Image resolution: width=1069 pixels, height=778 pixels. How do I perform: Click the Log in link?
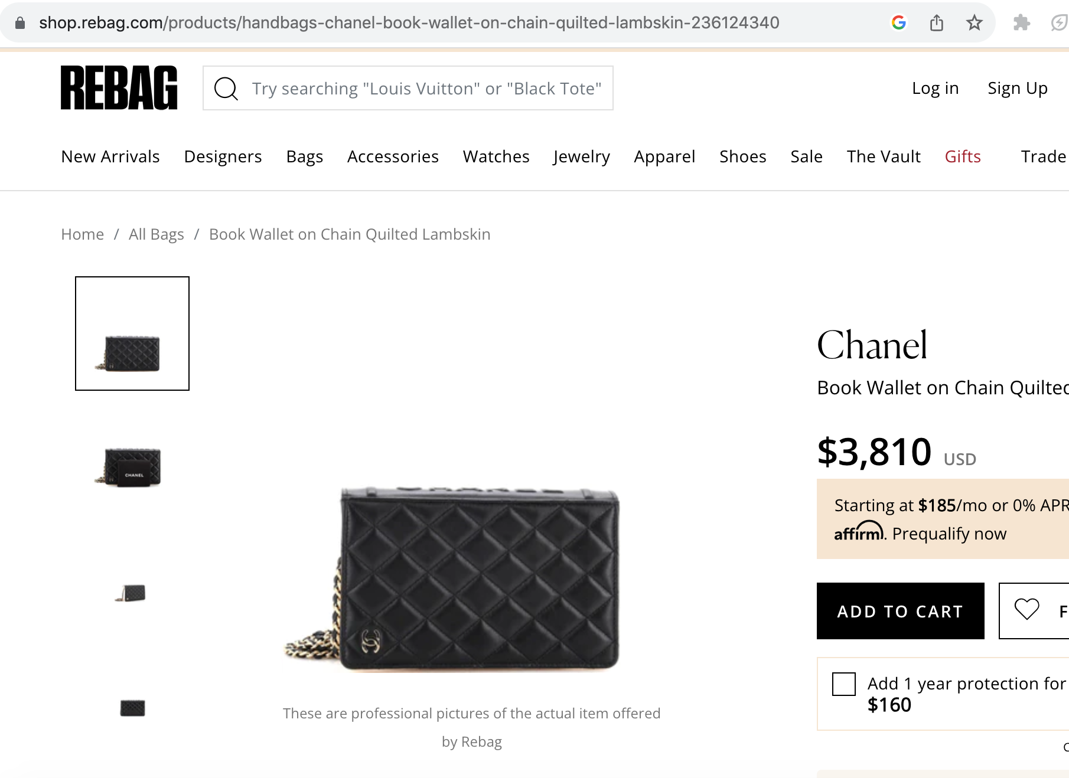(x=935, y=88)
